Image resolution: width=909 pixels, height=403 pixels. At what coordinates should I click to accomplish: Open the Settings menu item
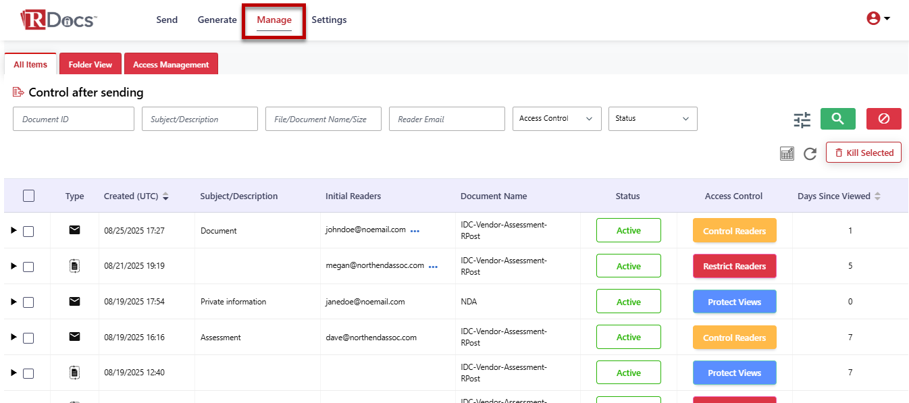329,20
